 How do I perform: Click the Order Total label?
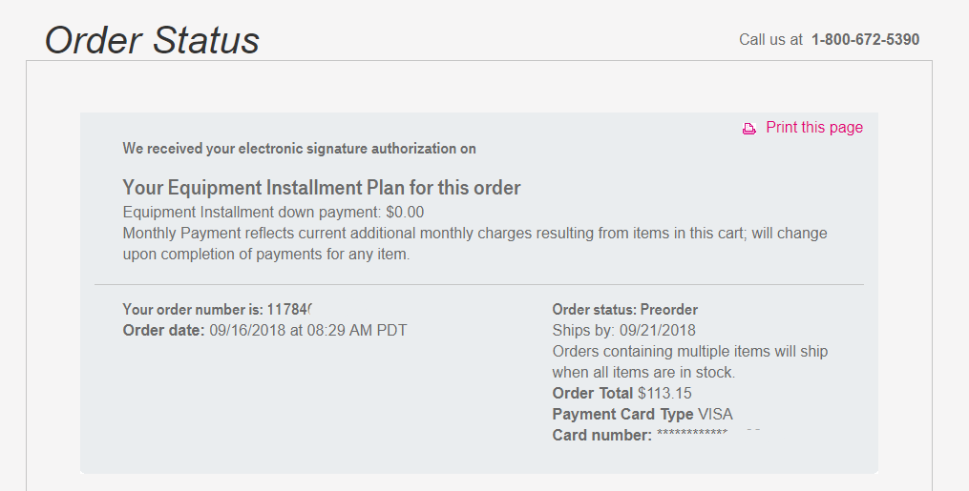click(x=592, y=394)
